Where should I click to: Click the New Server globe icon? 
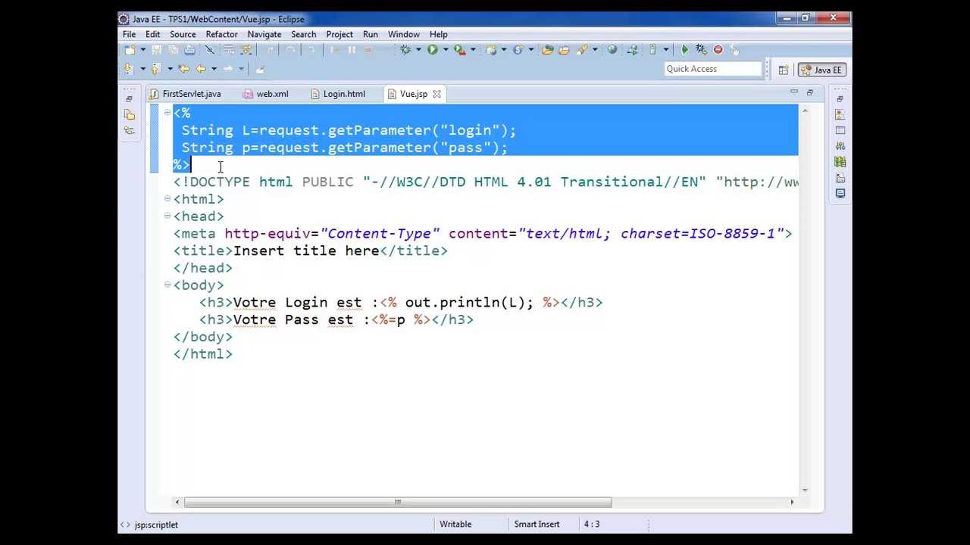(x=491, y=50)
